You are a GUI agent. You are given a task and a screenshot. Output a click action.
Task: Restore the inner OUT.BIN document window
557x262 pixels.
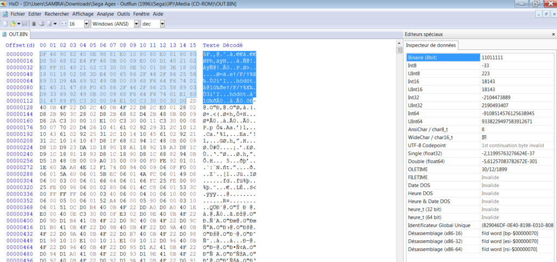coord(546,14)
